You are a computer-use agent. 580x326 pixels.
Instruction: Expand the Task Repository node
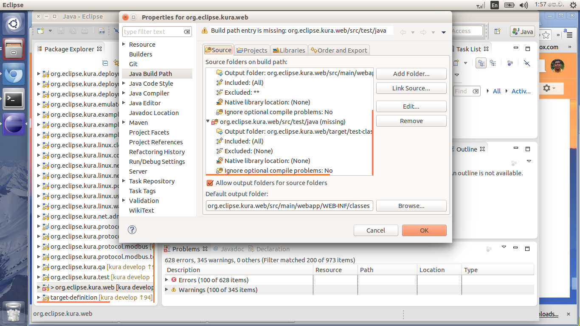(124, 181)
